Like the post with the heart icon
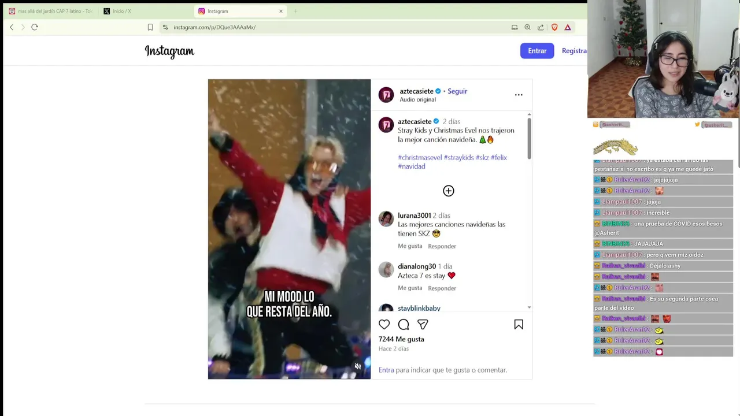This screenshot has height=416, width=740. pos(384,325)
